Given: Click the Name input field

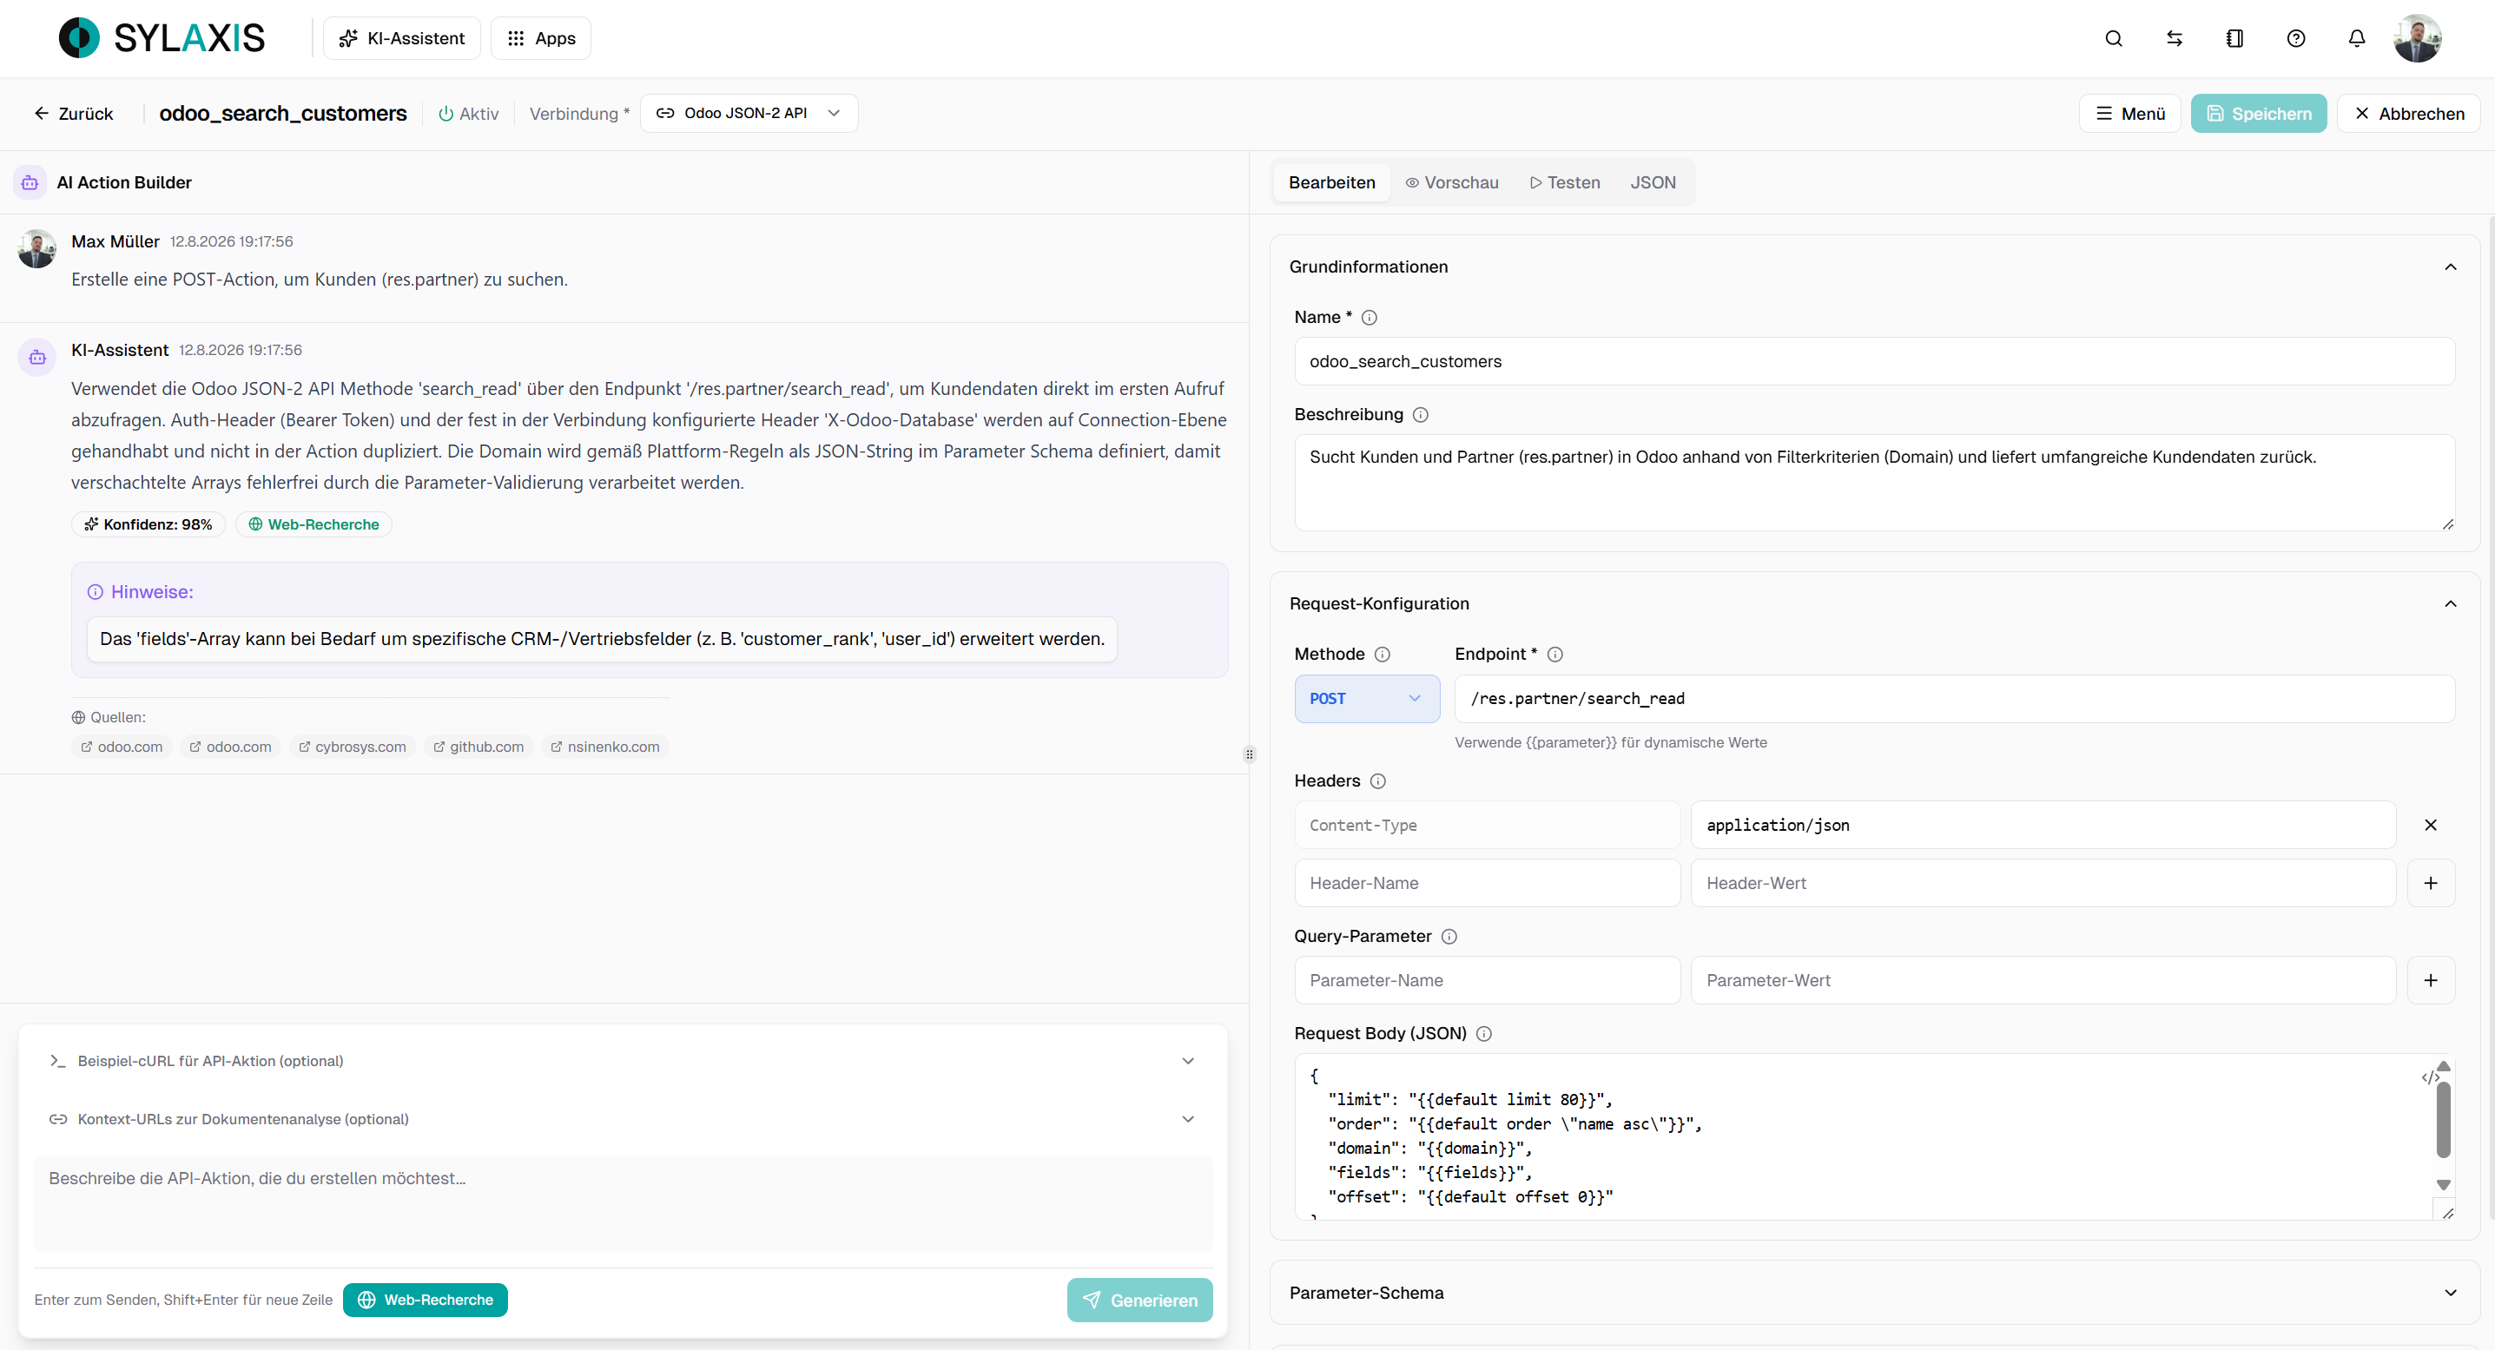Looking at the screenshot, I should pyautogui.click(x=1874, y=361).
